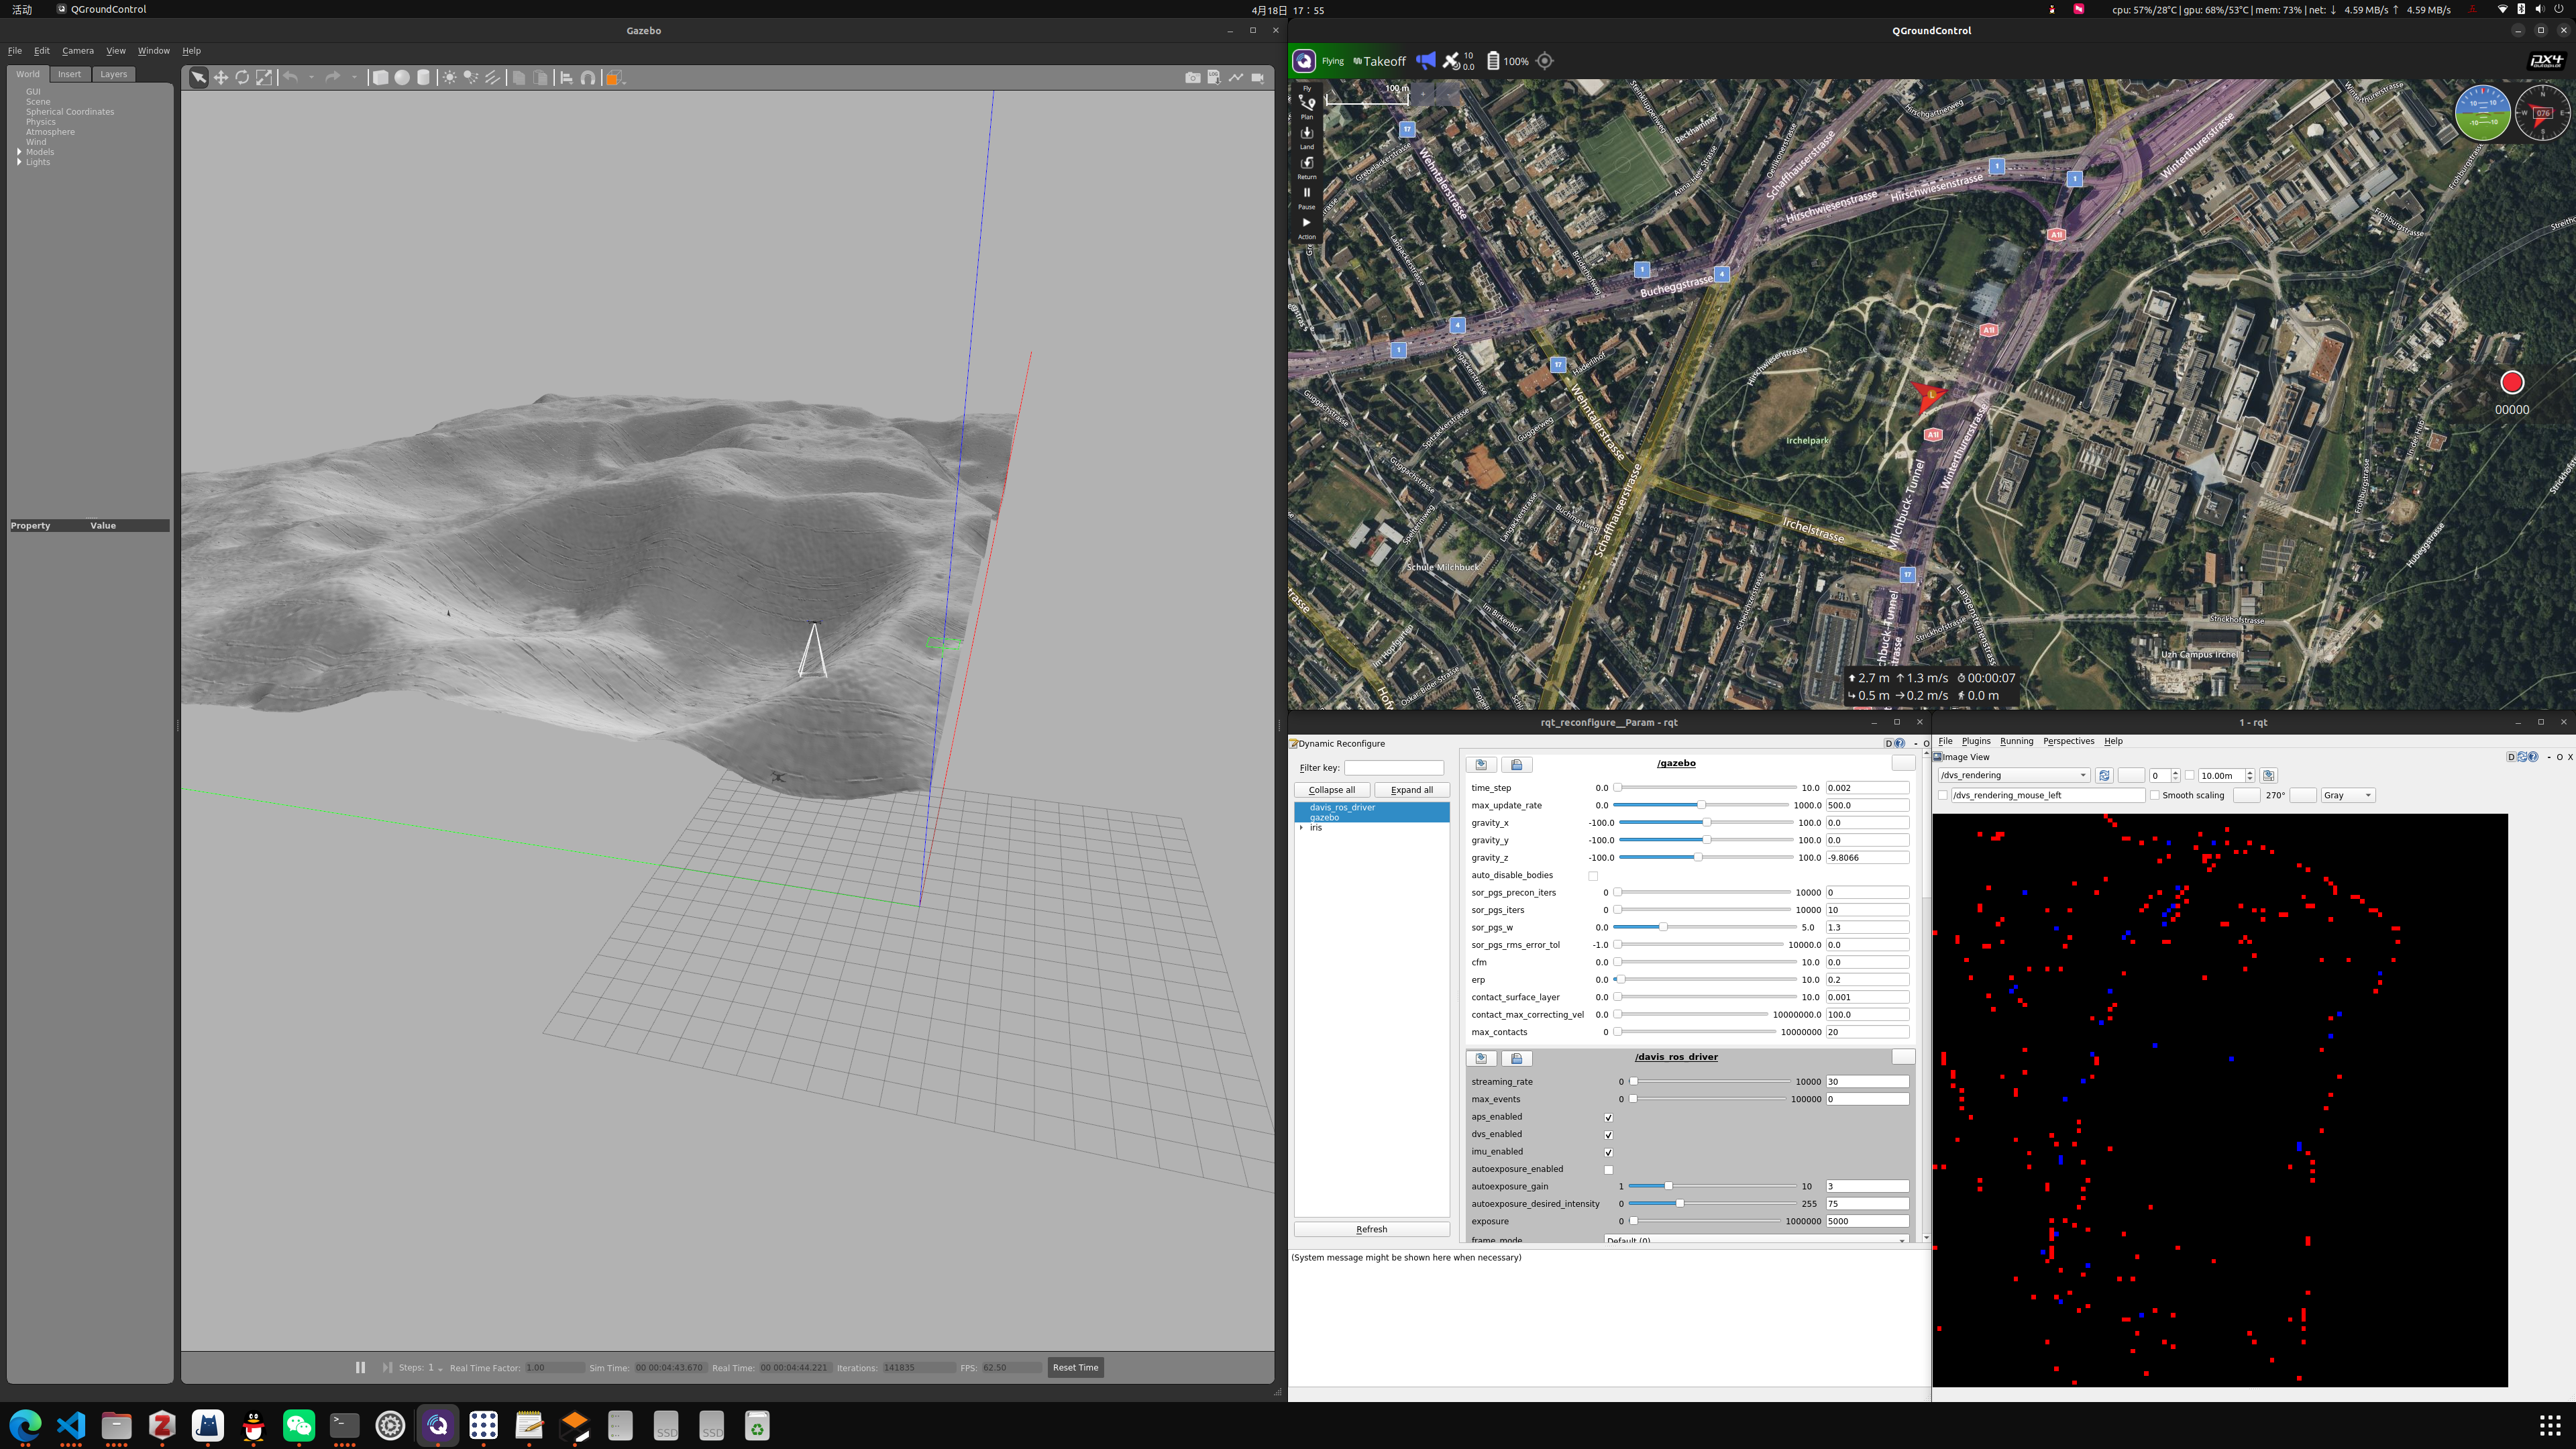The image size is (2576, 1449).
Task: Open the Plan view in QGroundControl
Action: 1306,106
